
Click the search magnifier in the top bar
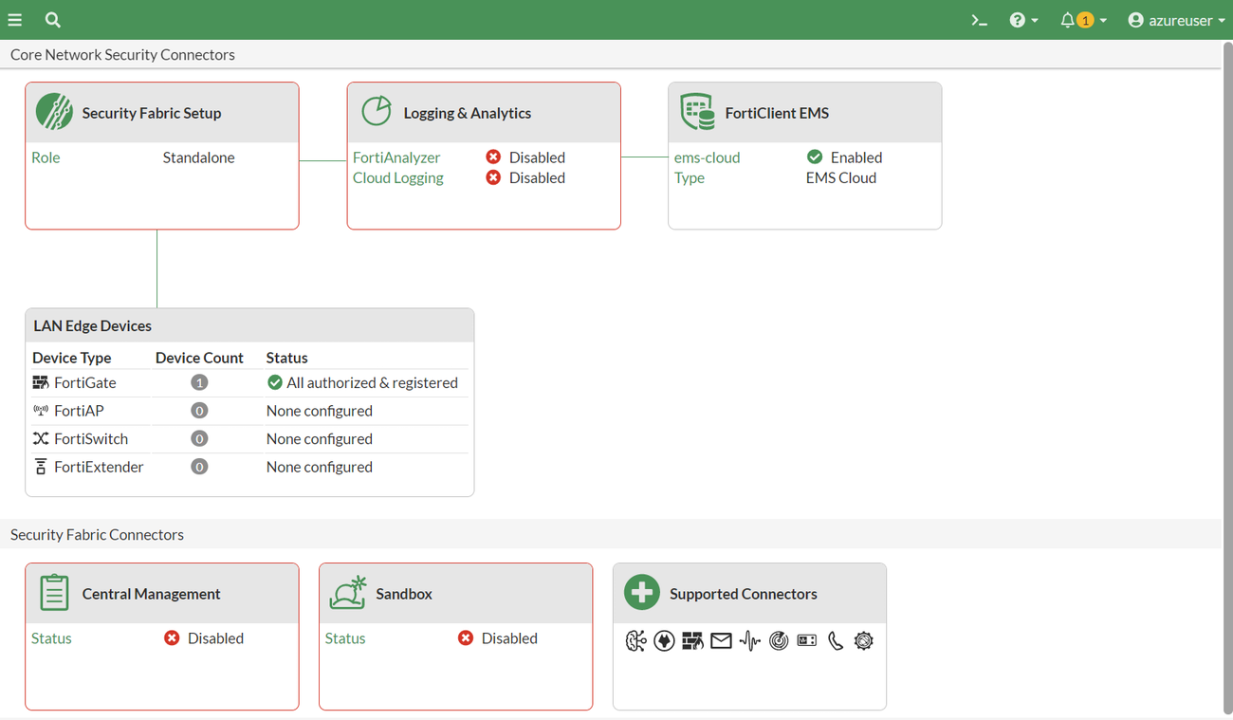[52, 19]
